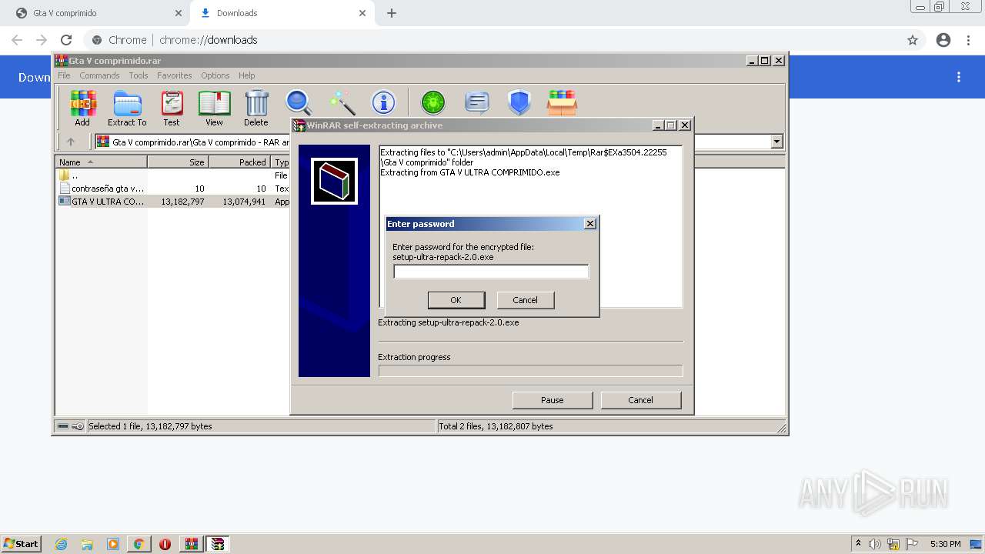
Task: Click the Test archive toolbar icon
Action: click(172, 108)
